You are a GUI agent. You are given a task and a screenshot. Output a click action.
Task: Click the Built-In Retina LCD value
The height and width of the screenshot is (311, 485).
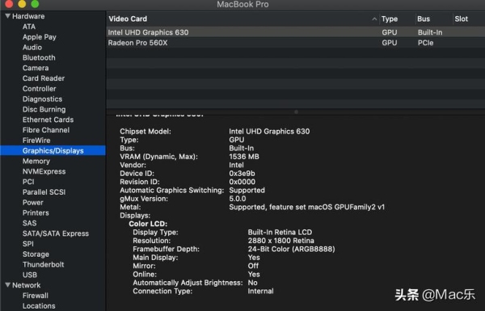coord(280,232)
